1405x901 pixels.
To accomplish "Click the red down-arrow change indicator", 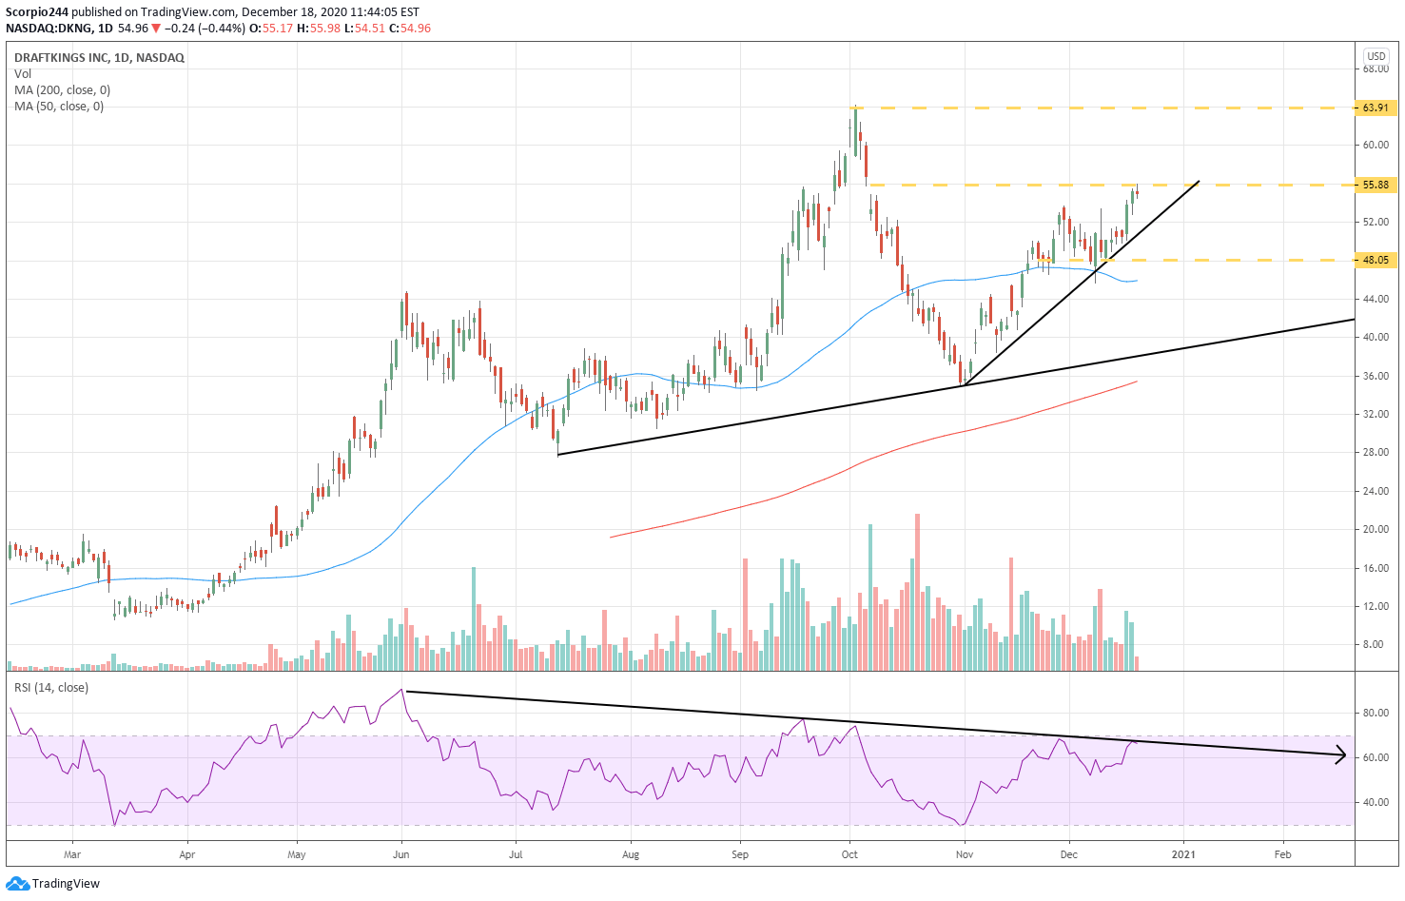I will [157, 29].
